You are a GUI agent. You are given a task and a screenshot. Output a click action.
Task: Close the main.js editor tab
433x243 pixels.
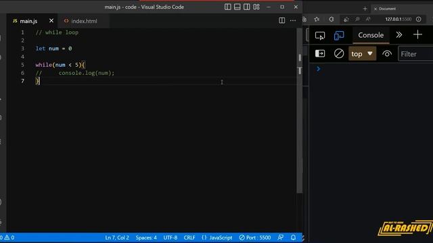point(51,21)
